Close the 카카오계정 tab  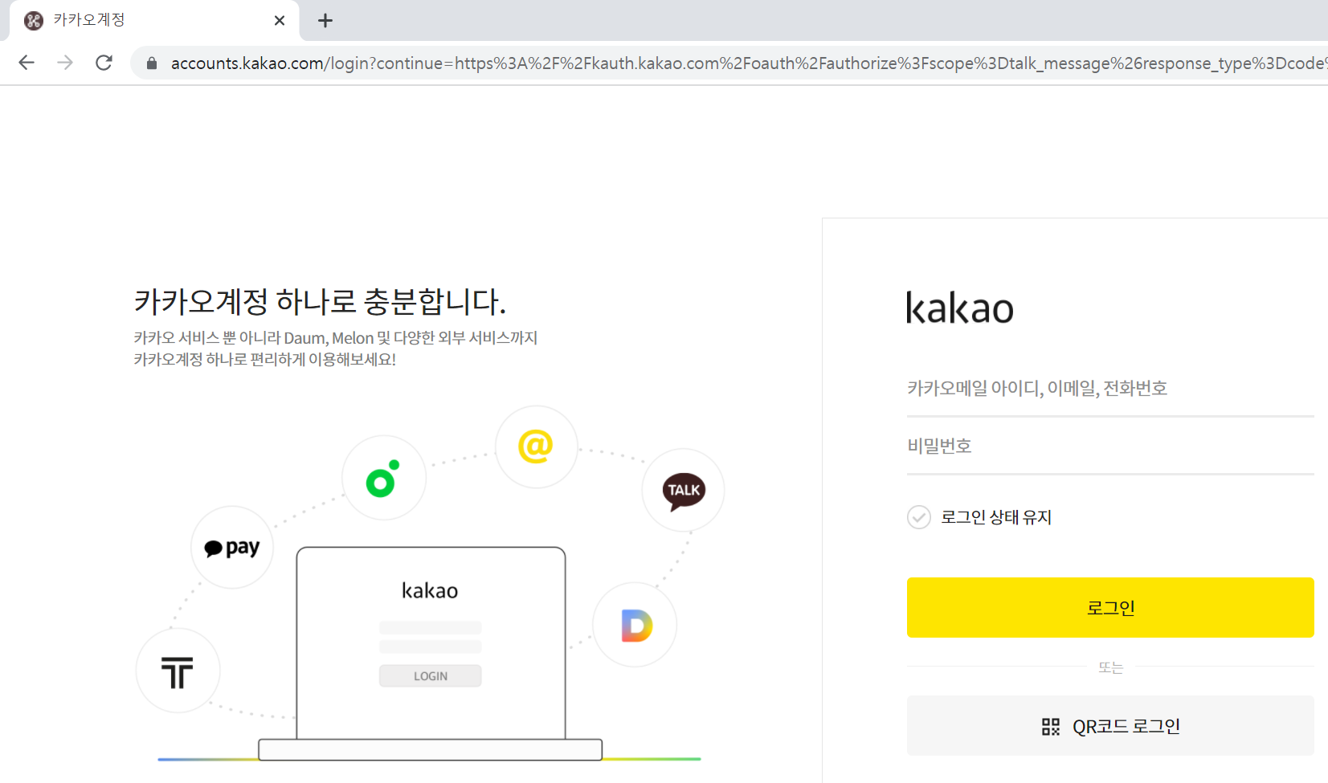tap(280, 21)
